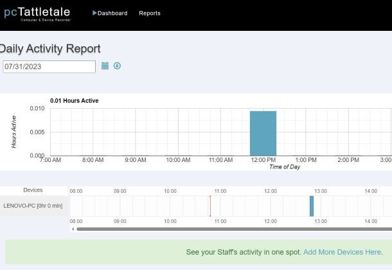Click the 11:00 label atop the timeline
Screen dimensions: 392x270
click(220, 191)
